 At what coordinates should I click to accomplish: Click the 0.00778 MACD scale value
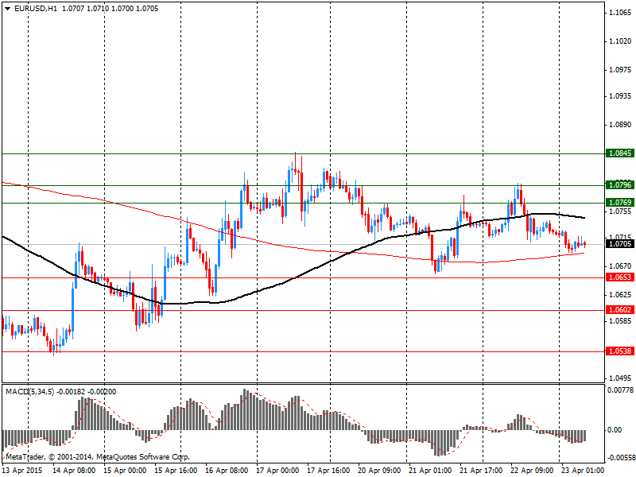[x=620, y=390]
